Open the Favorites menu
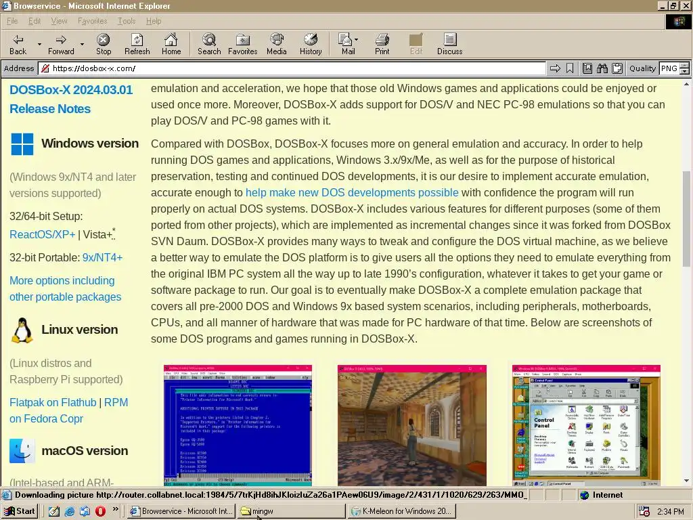This screenshot has height=520, width=693. [92, 21]
